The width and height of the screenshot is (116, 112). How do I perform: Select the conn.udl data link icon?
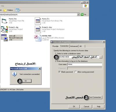click(4, 38)
